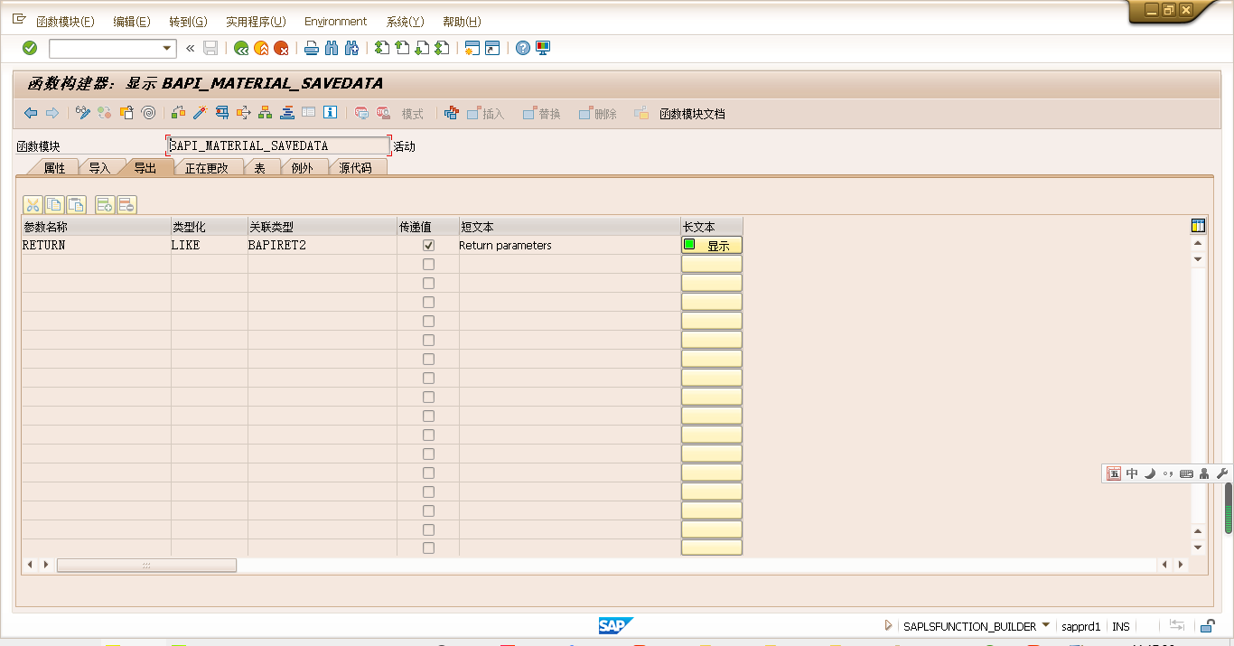This screenshot has width=1234, height=646.
Task: Click the insert-row icon in the table toolbar
Action: coord(104,204)
